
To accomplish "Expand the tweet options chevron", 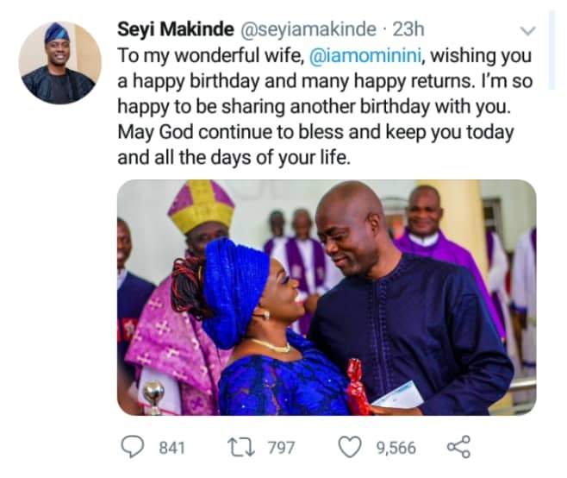I will click(x=528, y=31).
